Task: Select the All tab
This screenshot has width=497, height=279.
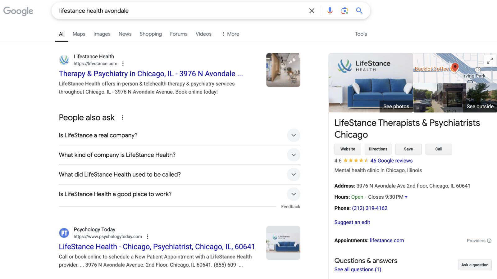Action: coord(62,34)
